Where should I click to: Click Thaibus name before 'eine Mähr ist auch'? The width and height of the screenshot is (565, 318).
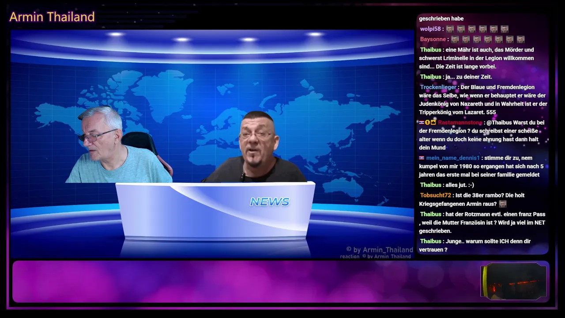pos(431,50)
